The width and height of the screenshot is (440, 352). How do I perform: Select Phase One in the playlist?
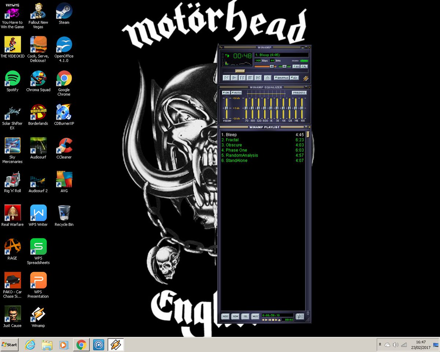pyautogui.click(x=263, y=150)
